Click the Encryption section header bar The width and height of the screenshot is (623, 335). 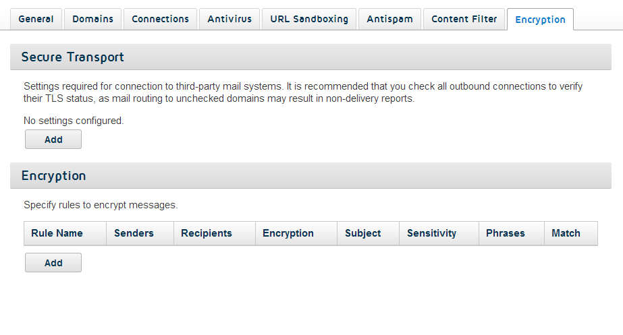(310, 176)
